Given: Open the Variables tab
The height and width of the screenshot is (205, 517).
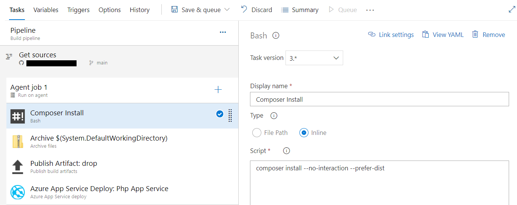Looking at the screenshot, I should (46, 10).
